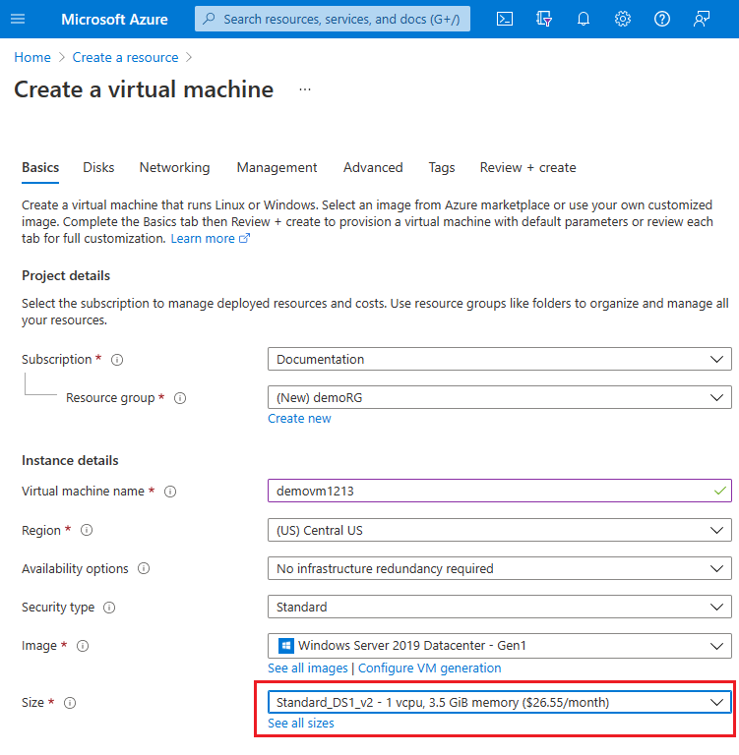
Task: Show info tooltip for Resource group
Action: point(180,398)
